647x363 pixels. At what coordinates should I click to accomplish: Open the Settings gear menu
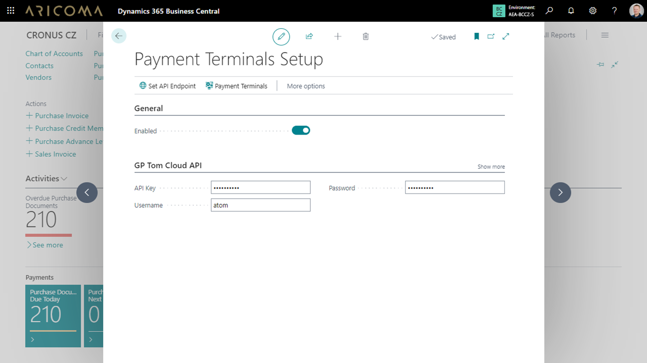[x=593, y=11]
